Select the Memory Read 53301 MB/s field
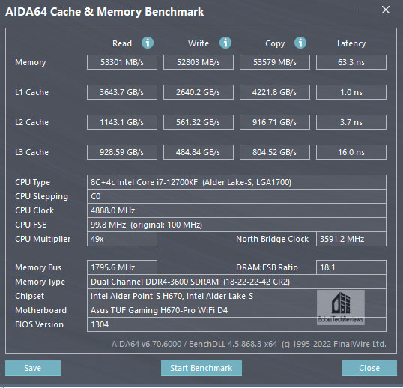This screenshot has height=388, width=403. click(x=122, y=62)
